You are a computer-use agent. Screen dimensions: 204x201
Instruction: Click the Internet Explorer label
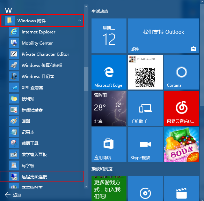[x=38, y=32]
